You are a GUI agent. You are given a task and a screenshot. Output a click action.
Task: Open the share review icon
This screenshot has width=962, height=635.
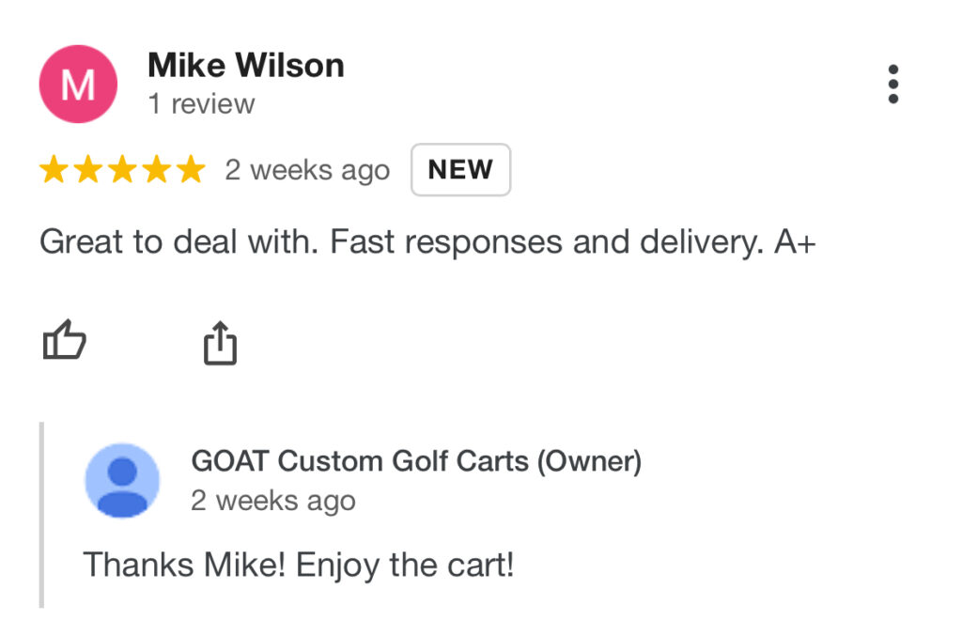tap(219, 342)
